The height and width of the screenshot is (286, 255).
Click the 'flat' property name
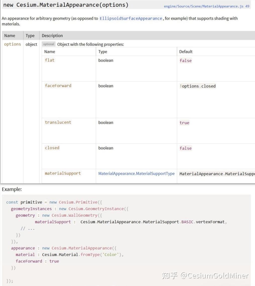tap(49, 60)
